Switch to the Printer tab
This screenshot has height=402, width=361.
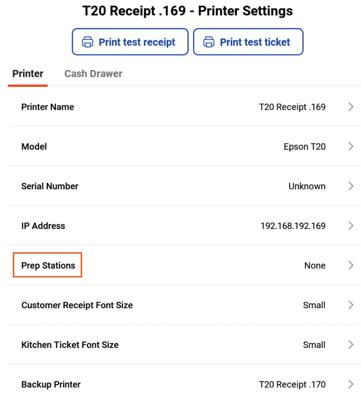[x=28, y=74]
